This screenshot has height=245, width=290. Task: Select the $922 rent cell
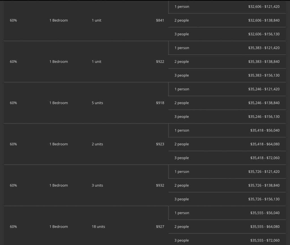point(160,62)
